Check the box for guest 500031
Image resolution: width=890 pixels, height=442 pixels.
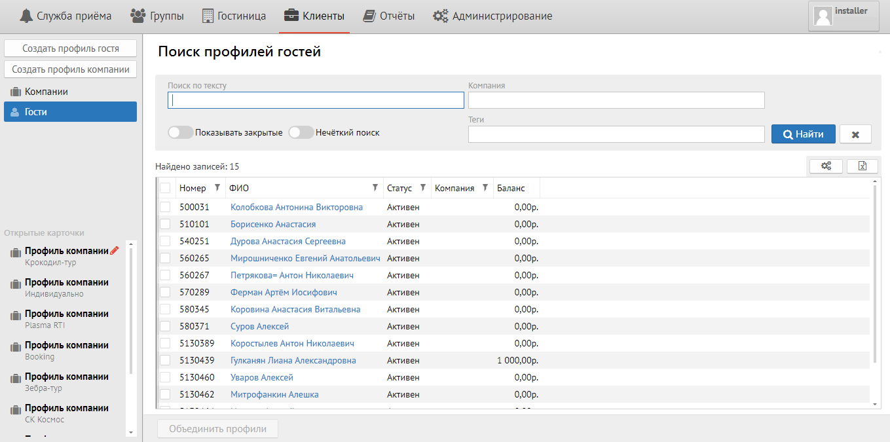pyautogui.click(x=165, y=207)
